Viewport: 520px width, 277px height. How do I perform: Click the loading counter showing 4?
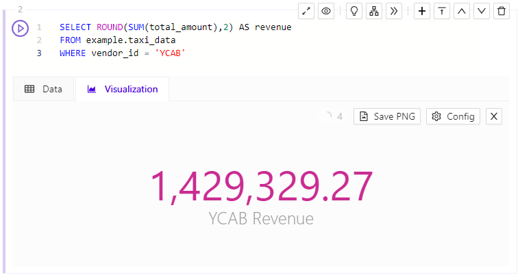[340, 116]
